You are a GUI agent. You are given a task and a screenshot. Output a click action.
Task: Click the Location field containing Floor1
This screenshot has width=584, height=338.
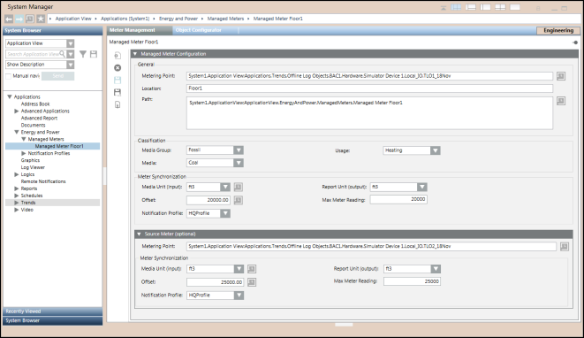coord(369,88)
